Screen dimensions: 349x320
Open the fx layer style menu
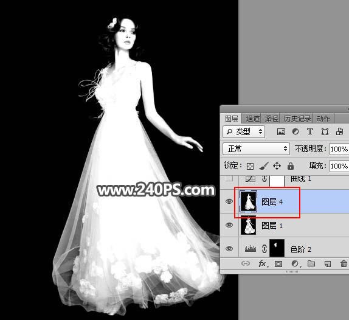tap(263, 264)
